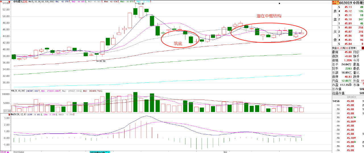The height and width of the screenshot is (153, 364).
Task: Click the 2020/06 label on the time axis
Action: point(19,152)
